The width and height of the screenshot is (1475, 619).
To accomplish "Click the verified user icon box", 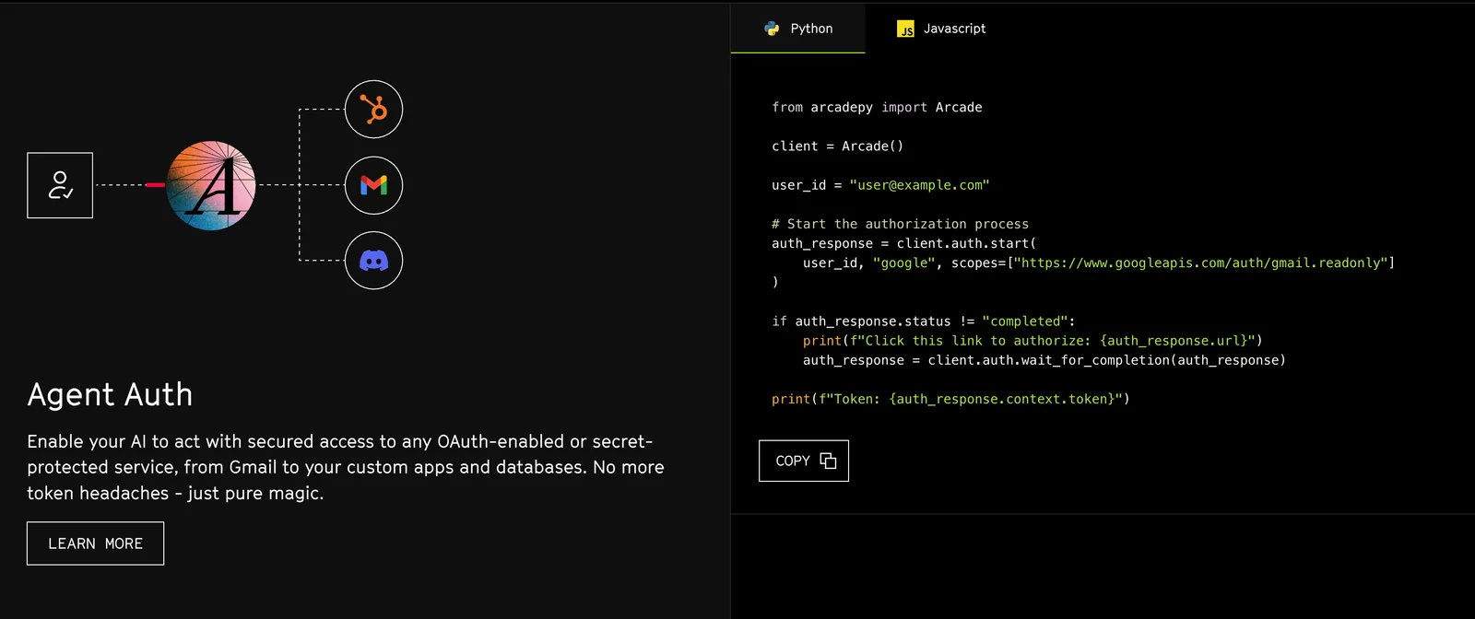I will click(60, 185).
